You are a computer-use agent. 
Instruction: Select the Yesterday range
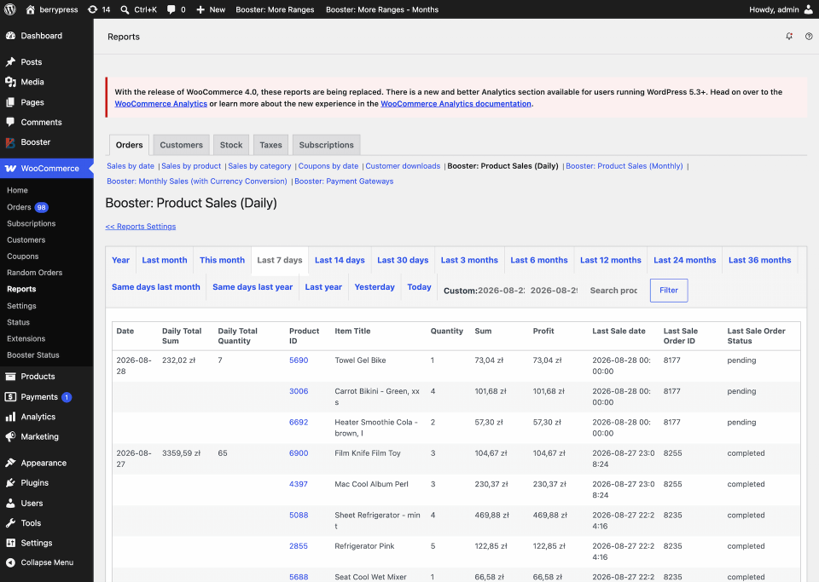click(x=375, y=287)
